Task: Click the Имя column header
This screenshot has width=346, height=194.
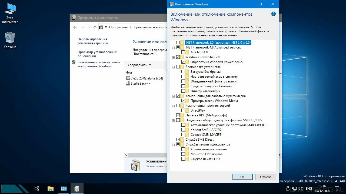Action: (129, 72)
